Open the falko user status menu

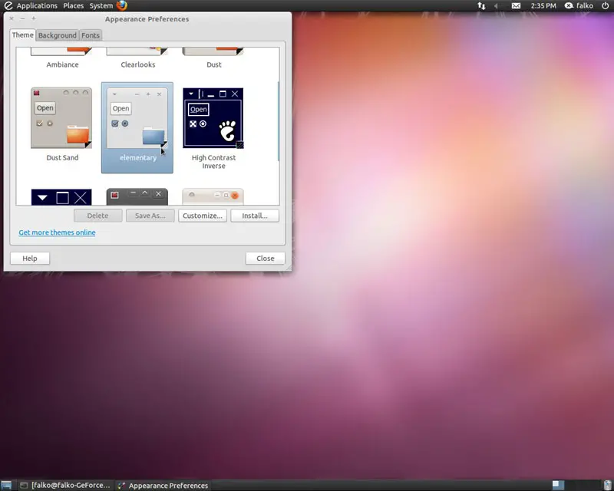[x=579, y=6]
